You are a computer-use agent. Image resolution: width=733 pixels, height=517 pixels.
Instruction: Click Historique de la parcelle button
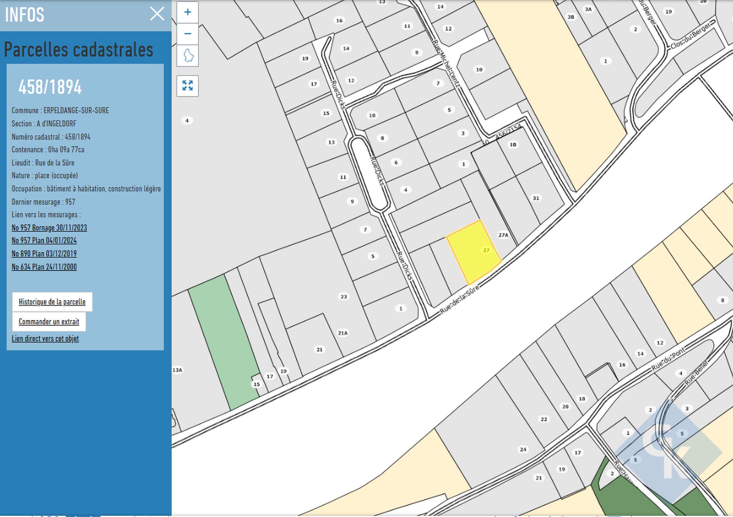(52, 302)
